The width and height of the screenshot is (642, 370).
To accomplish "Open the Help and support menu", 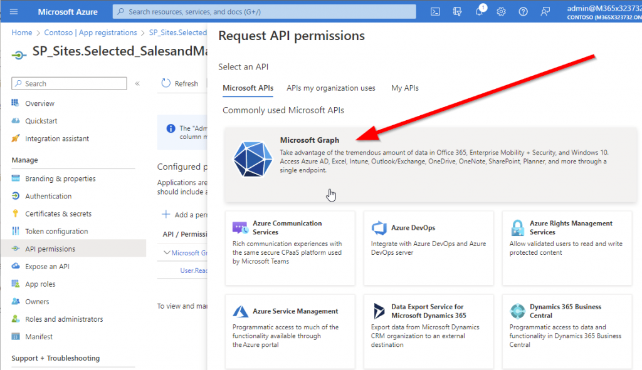I will click(x=524, y=11).
